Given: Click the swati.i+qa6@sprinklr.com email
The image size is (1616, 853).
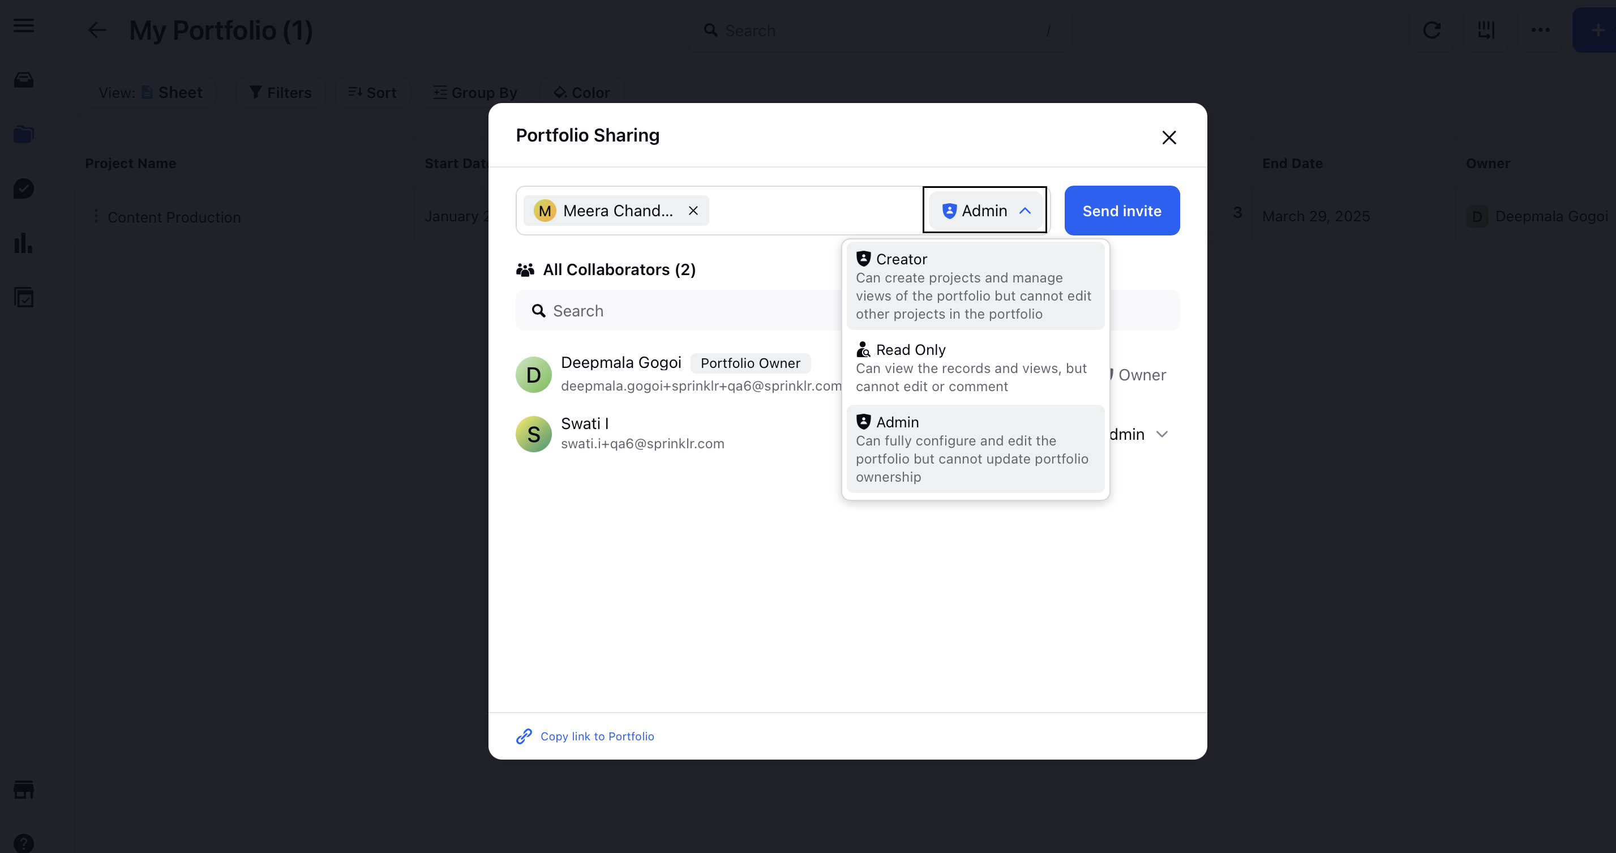Looking at the screenshot, I should [x=642, y=443].
